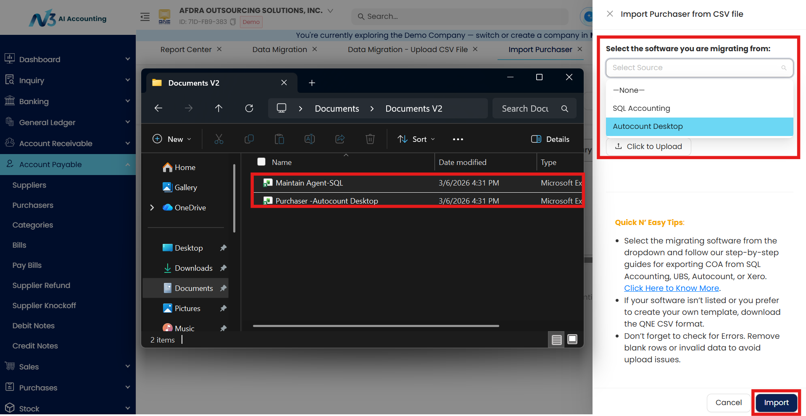Go back in the File Explorer window
806x416 pixels.
point(158,108)
